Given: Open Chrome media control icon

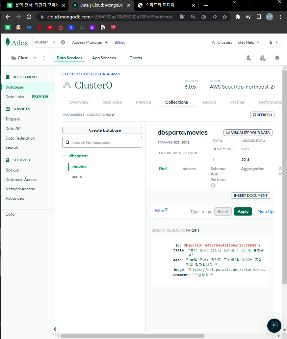Looking at the screenshot, I should point(248,17).
